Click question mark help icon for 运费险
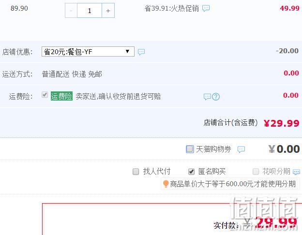 click(x=216, y=97)
